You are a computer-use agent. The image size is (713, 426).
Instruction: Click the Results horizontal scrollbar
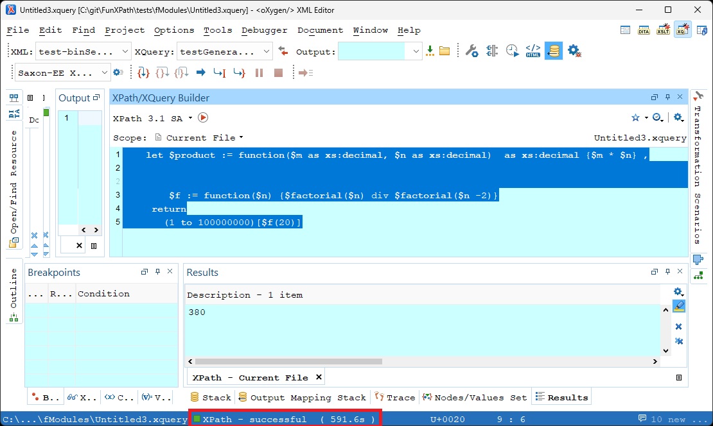click(289, 361)
